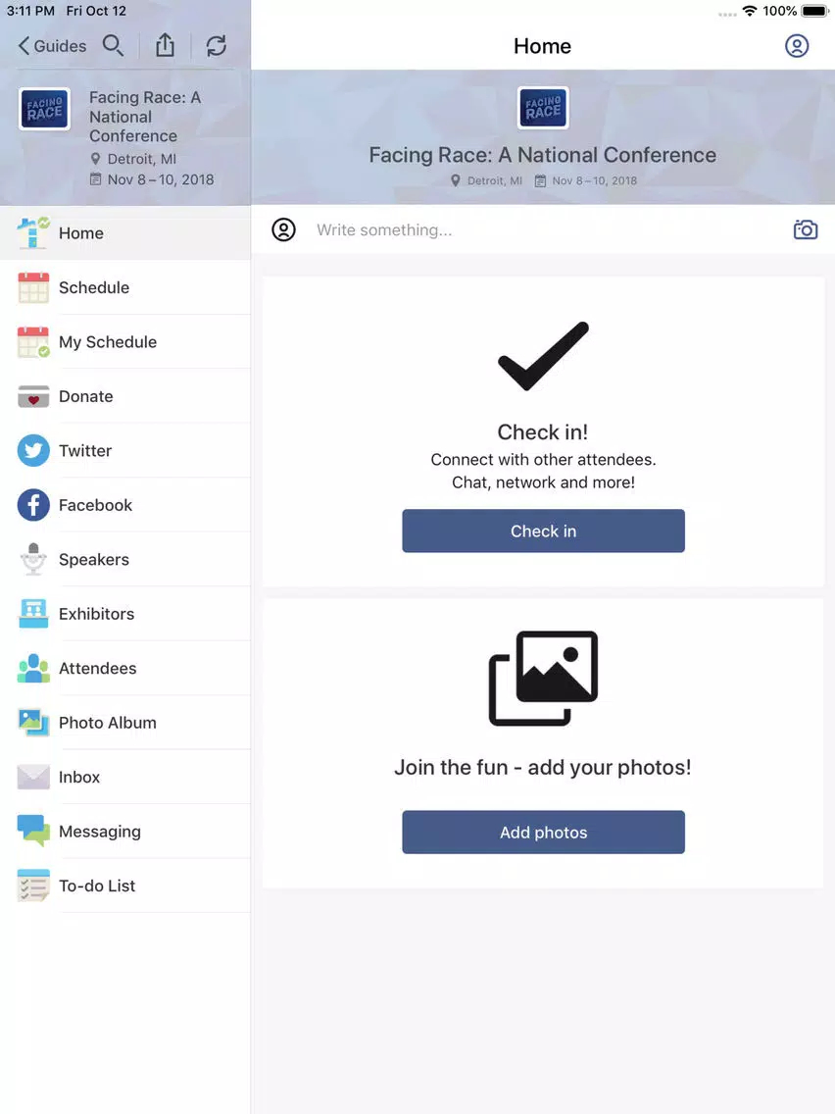Open My Schedule menu item
Screen dimensions: 835x1114
pyautogui.click(x=125, y=341)
